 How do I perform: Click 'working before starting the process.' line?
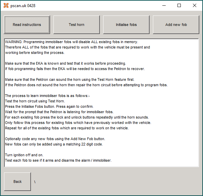tap(35, 53)
